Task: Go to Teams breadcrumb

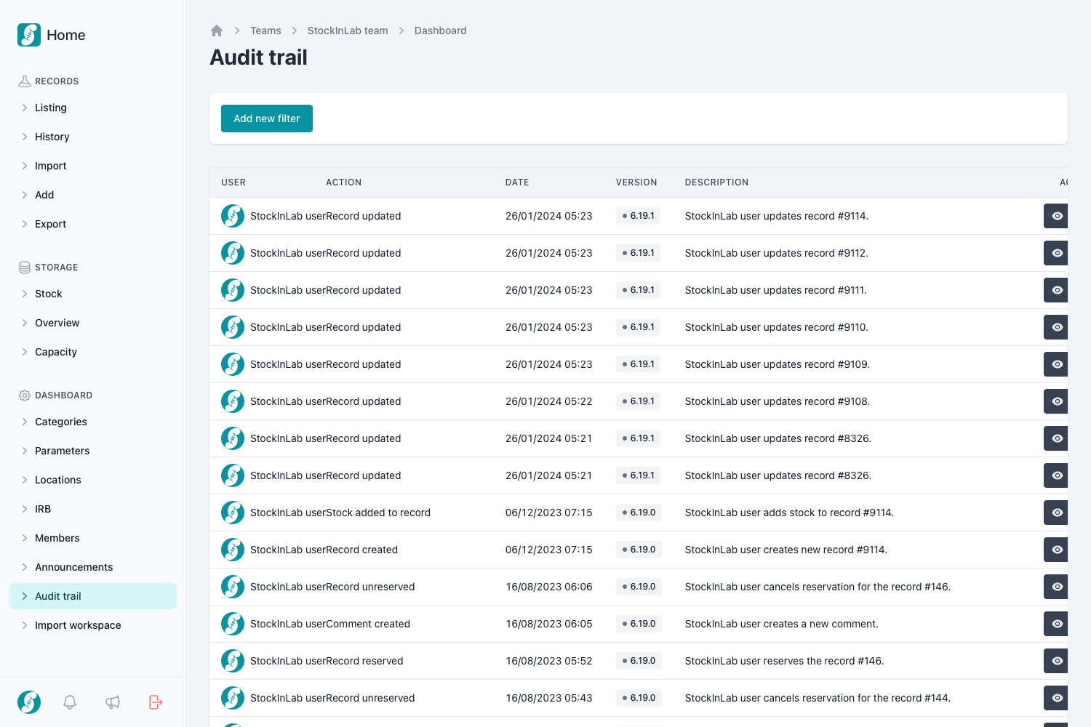Action: [x=265, y=31]
